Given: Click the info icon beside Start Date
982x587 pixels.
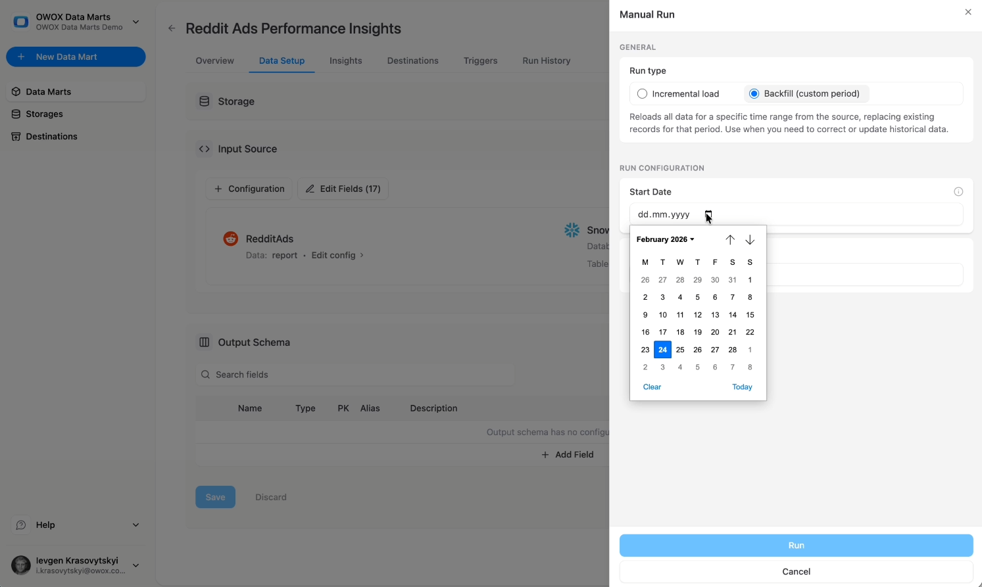Looking at the screenshot, I should tap(958, 191).
